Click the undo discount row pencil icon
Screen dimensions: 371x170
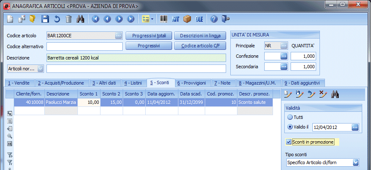click(312, 94)
